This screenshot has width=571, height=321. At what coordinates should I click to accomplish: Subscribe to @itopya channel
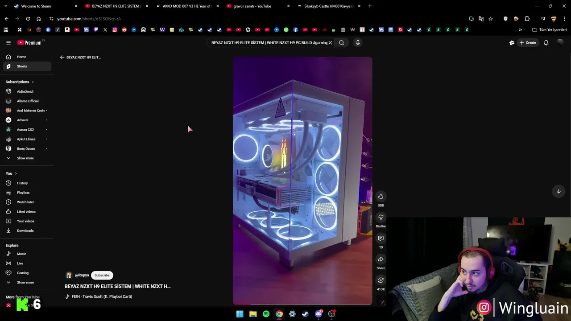tap(102, 275)
